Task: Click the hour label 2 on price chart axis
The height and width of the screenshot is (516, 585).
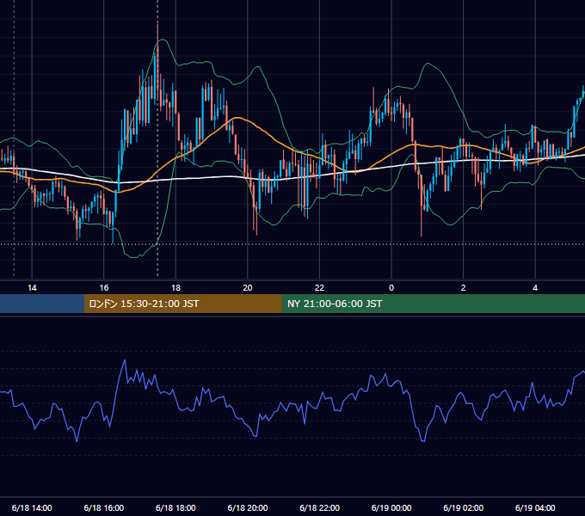Action: point(464,288)
